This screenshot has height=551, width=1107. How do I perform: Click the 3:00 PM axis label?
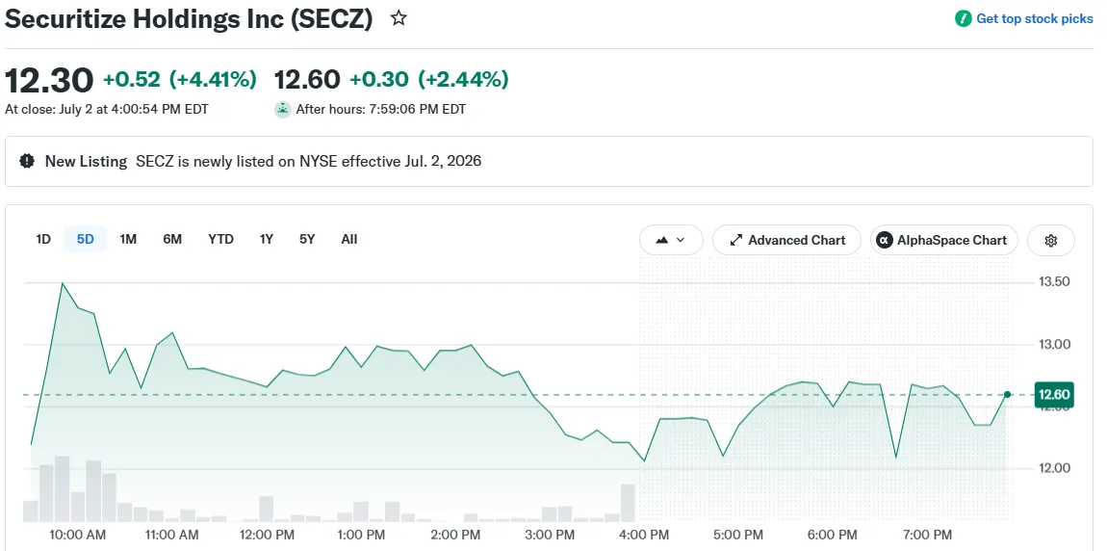[550, 535]
